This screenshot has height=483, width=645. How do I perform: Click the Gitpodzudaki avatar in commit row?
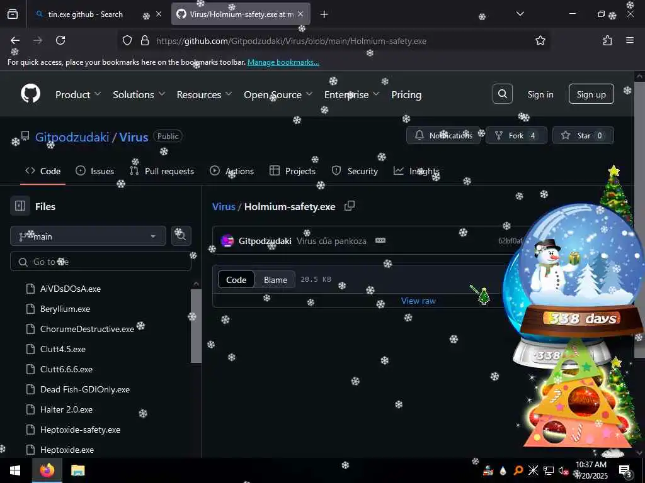[227, 241]
